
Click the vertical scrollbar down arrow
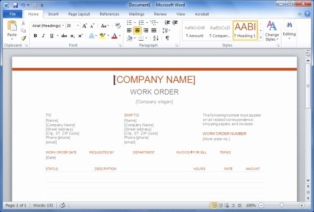(308, 181)
